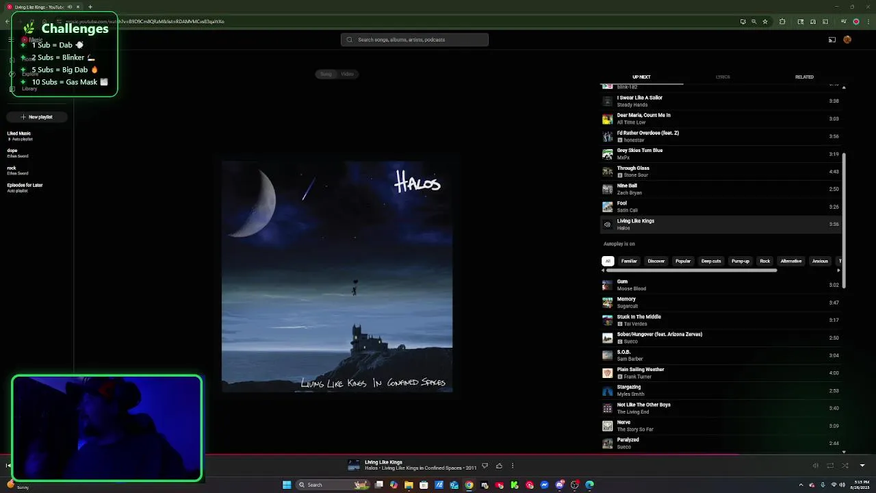Viewport: 876px width, 493px height.
Task: Switch to the Related tab
Action: pos(804,77)
